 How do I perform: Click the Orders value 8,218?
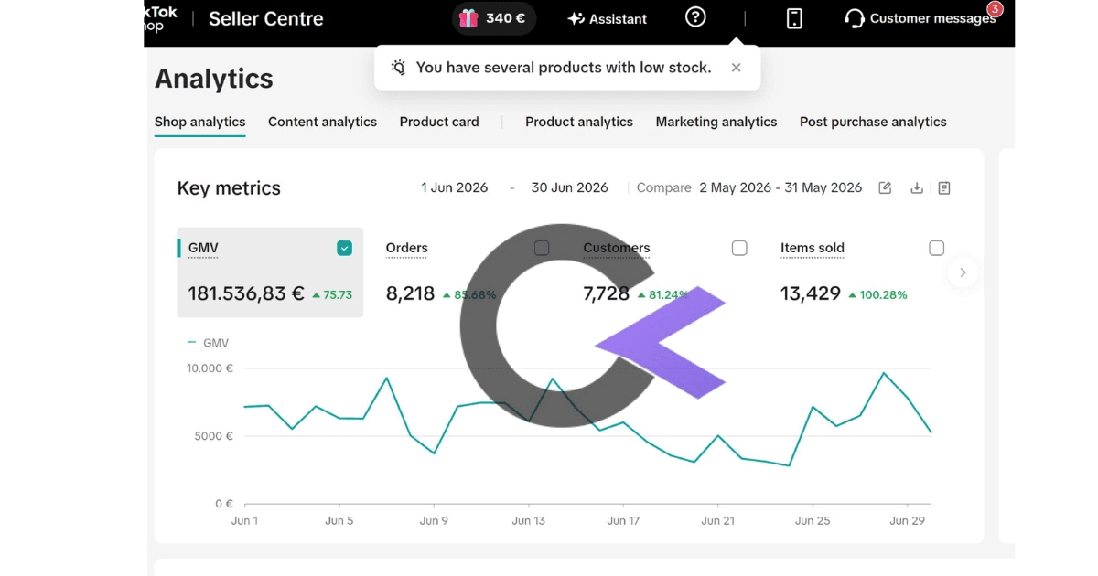tap(410, 293)
